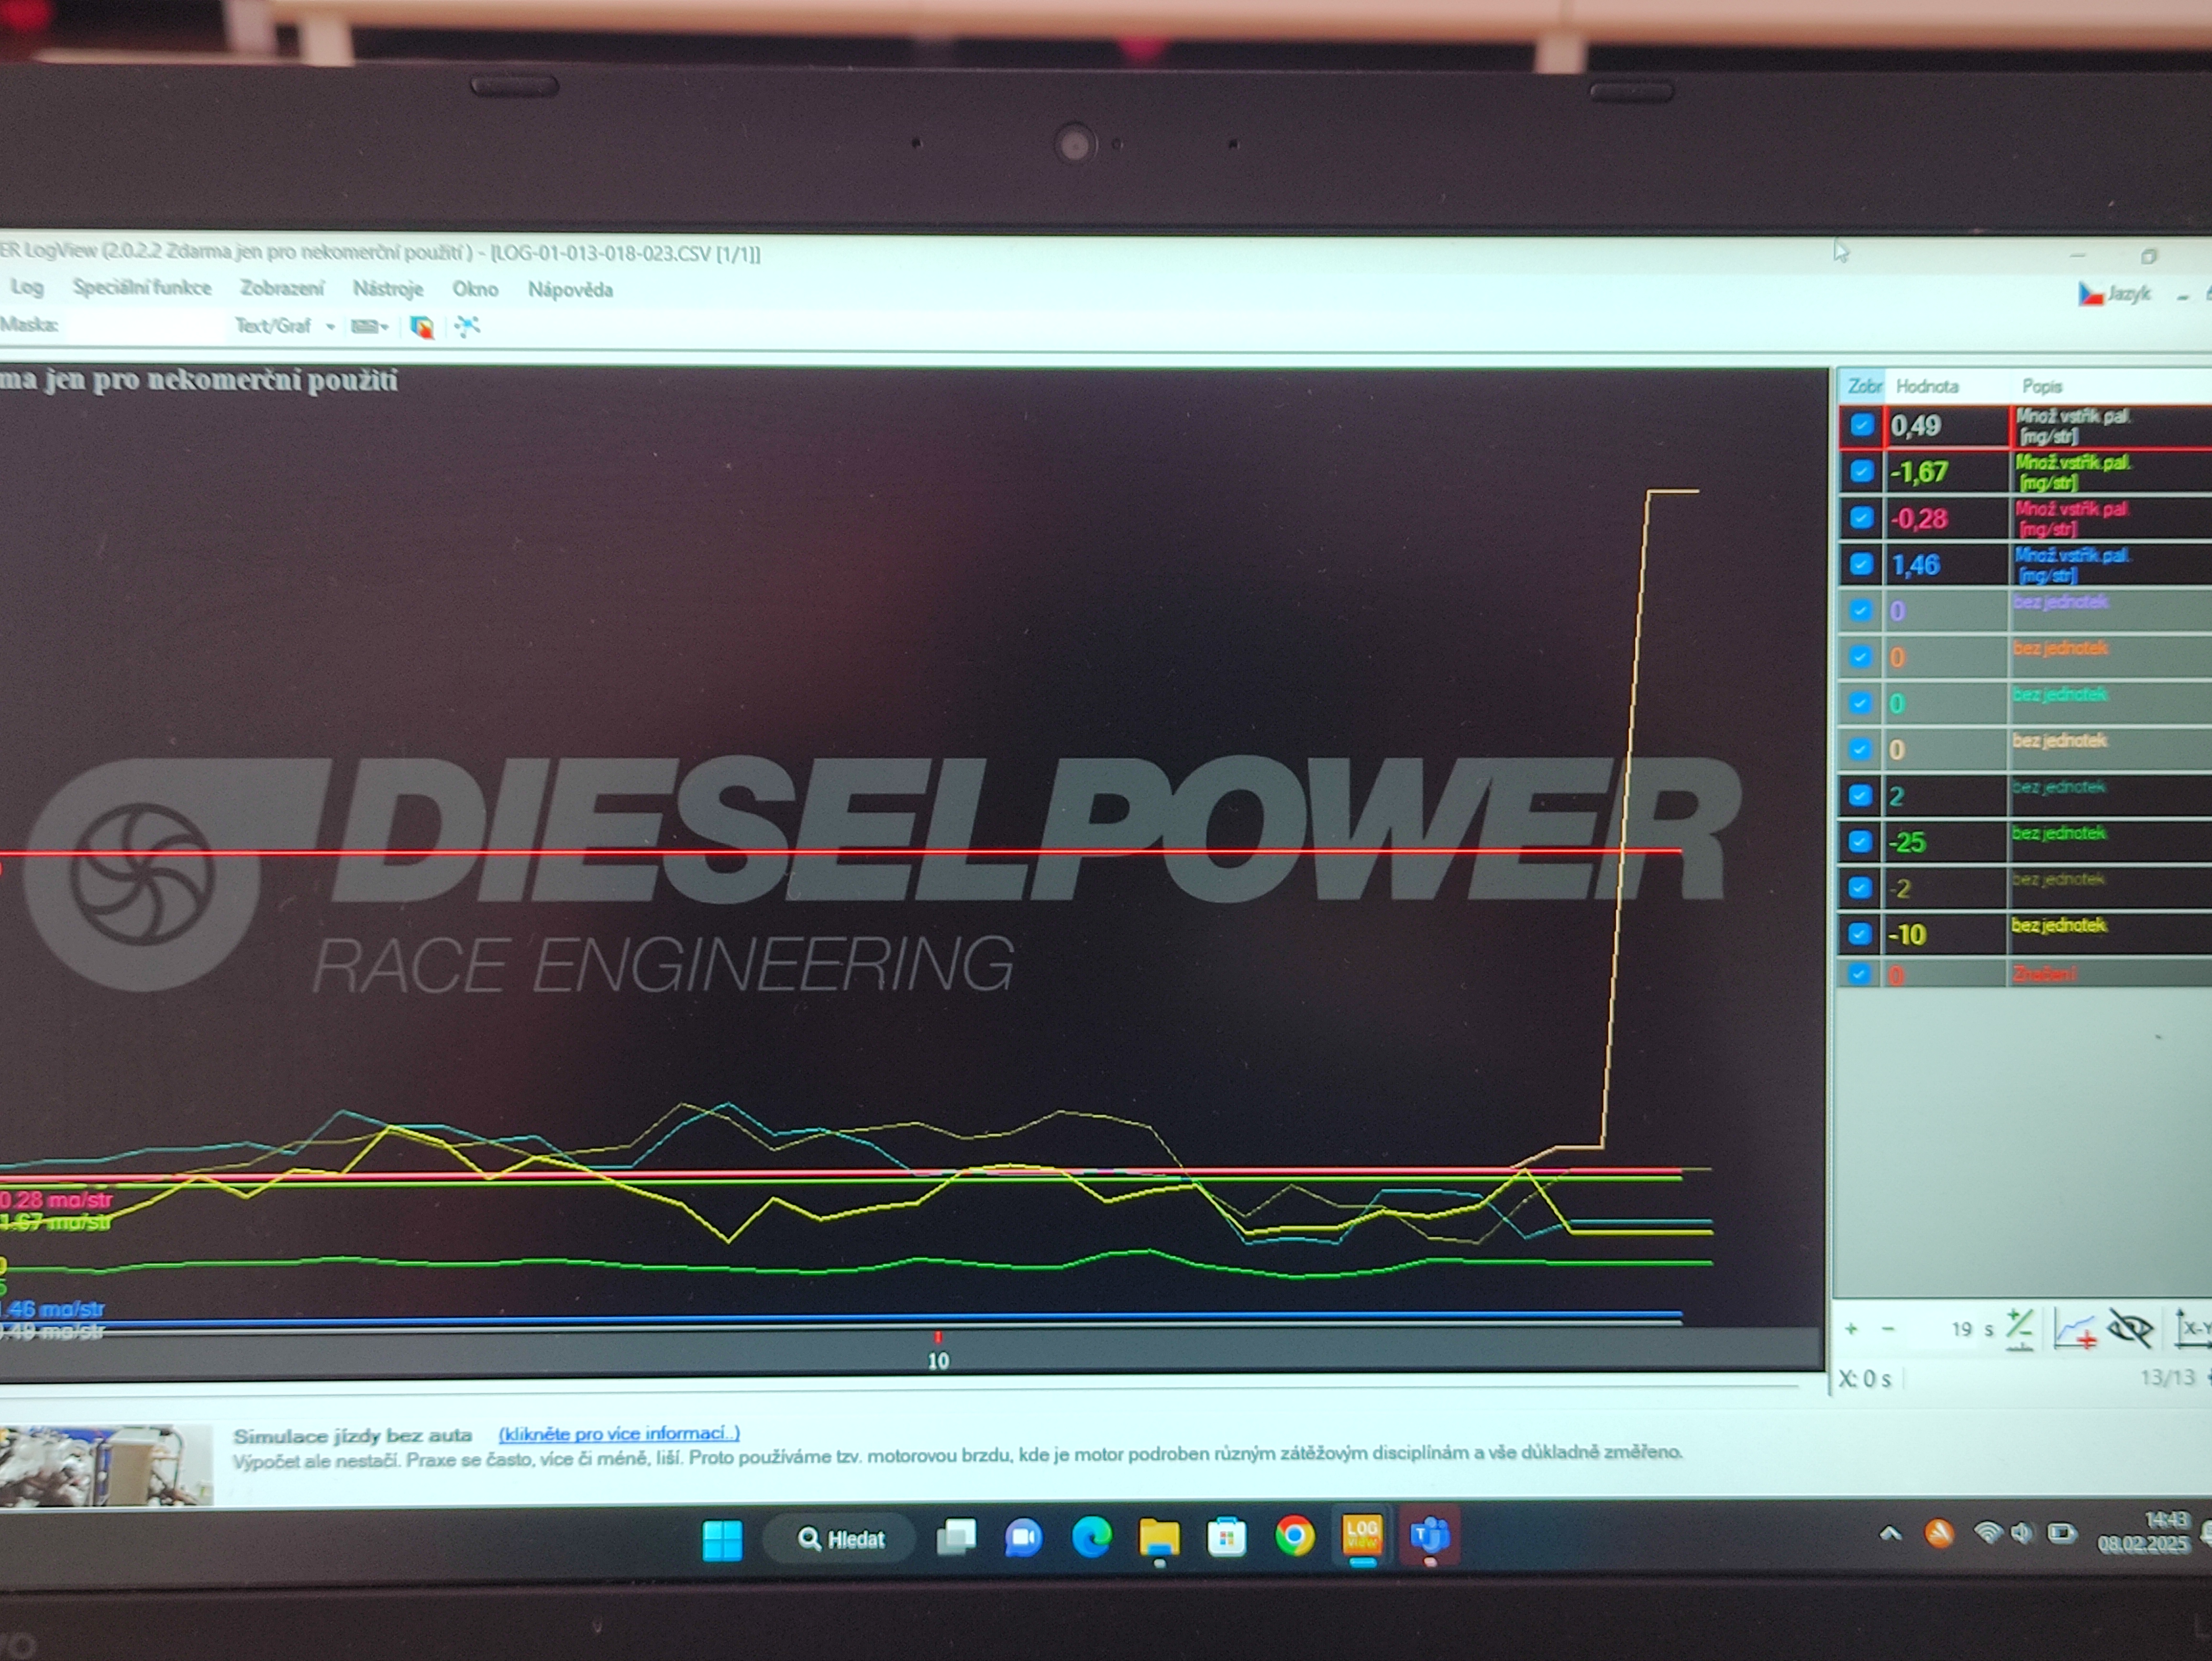The image size is (2212, 1661).
Task: Click the X-Y plot mode icon
Action: coord(2193,1328)
